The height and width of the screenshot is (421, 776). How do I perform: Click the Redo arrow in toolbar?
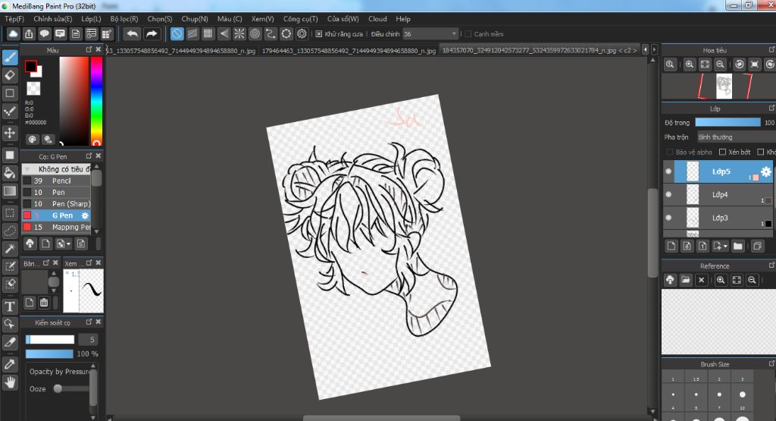152,33
